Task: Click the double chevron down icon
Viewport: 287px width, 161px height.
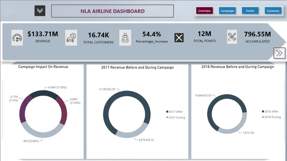Action: 40,11
